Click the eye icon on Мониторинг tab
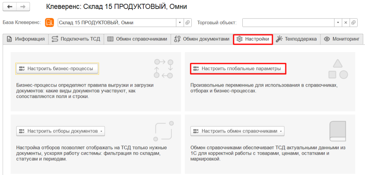Screen dimensions: 365x175 (x=327, y=39)
